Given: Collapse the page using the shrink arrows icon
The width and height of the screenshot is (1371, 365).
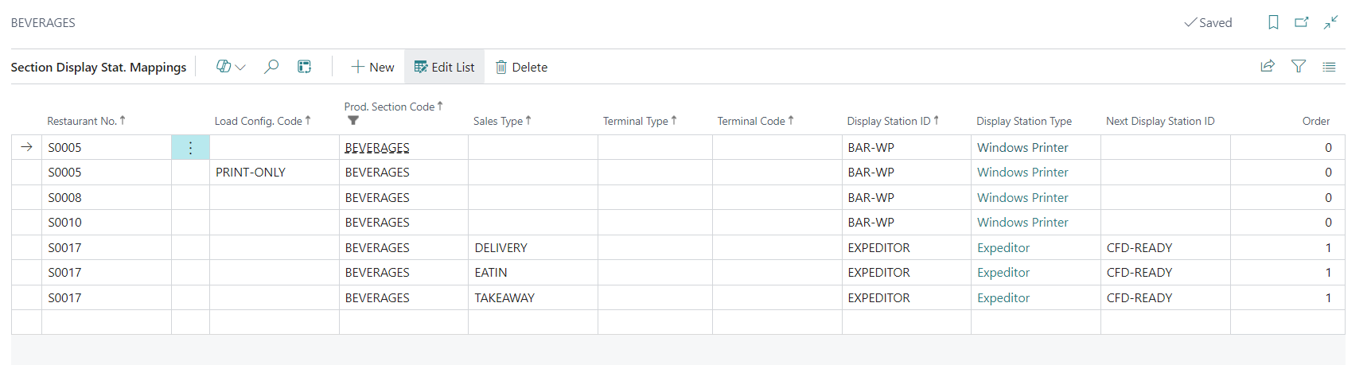Looking at the screenshot, I should [1330, 22].
